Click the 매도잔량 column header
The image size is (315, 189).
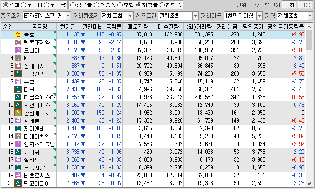tap(138, 27)
